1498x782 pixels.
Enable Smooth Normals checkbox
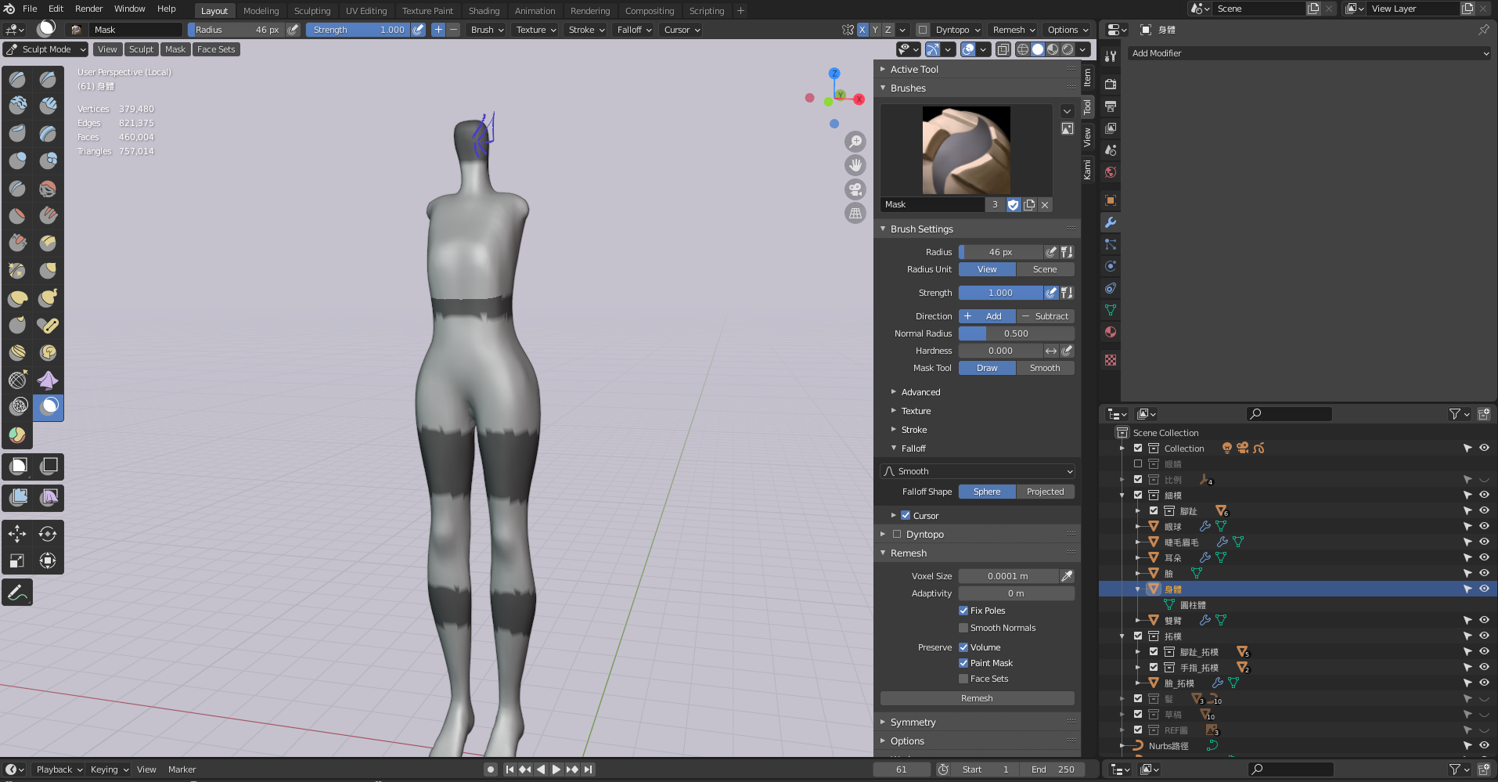click(x=963, y=628)
